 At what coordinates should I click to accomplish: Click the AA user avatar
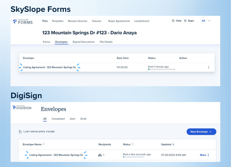click(x=203, y=21)
